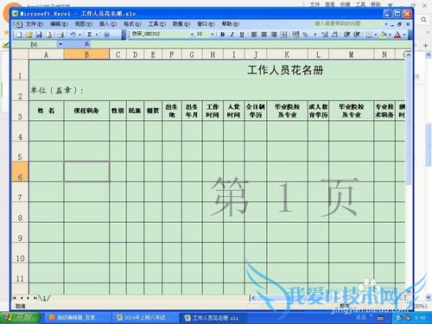Click the 姓名 header cell
432x324 pixels.
(x=46, y=111)
